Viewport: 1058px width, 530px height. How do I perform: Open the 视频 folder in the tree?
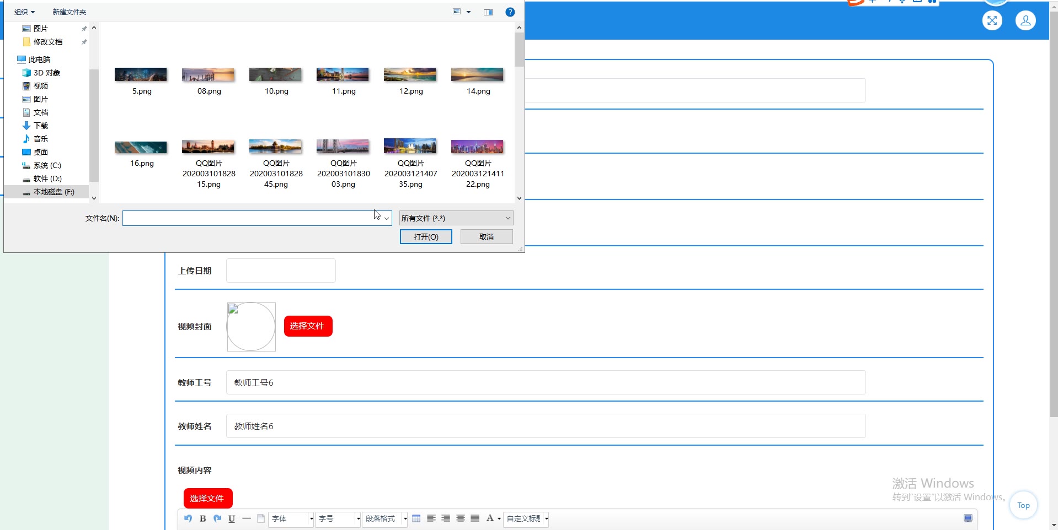[x=41, y=86]
